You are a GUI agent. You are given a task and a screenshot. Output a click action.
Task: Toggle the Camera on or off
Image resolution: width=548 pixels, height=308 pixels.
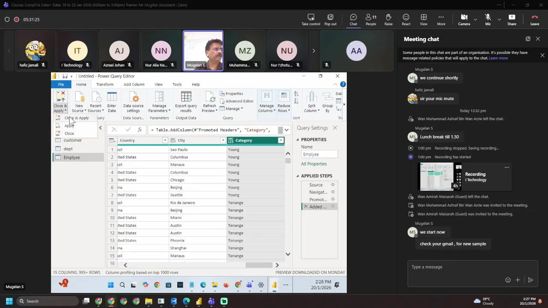464,19
